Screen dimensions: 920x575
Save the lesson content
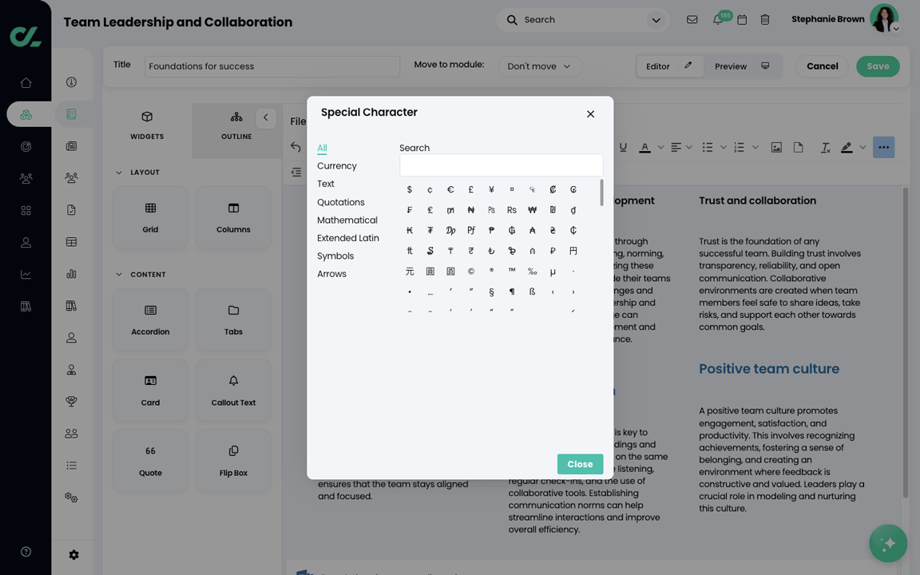pyautogui.click(x=878, y=66)
